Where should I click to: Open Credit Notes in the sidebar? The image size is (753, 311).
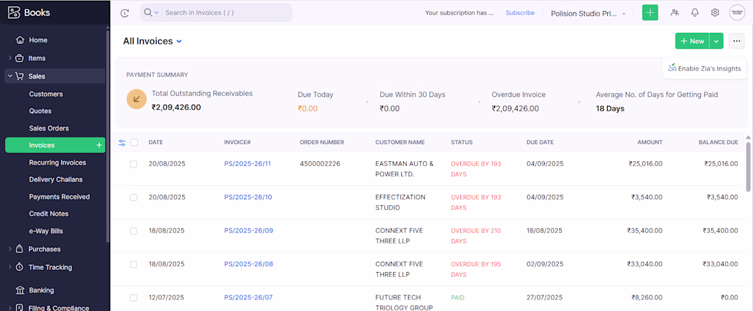coord(49,214)
